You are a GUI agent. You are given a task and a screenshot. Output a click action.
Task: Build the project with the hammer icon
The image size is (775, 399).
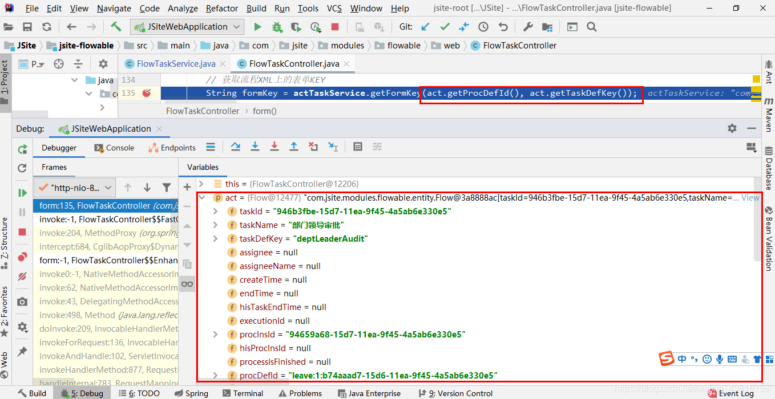coord(116,27)
